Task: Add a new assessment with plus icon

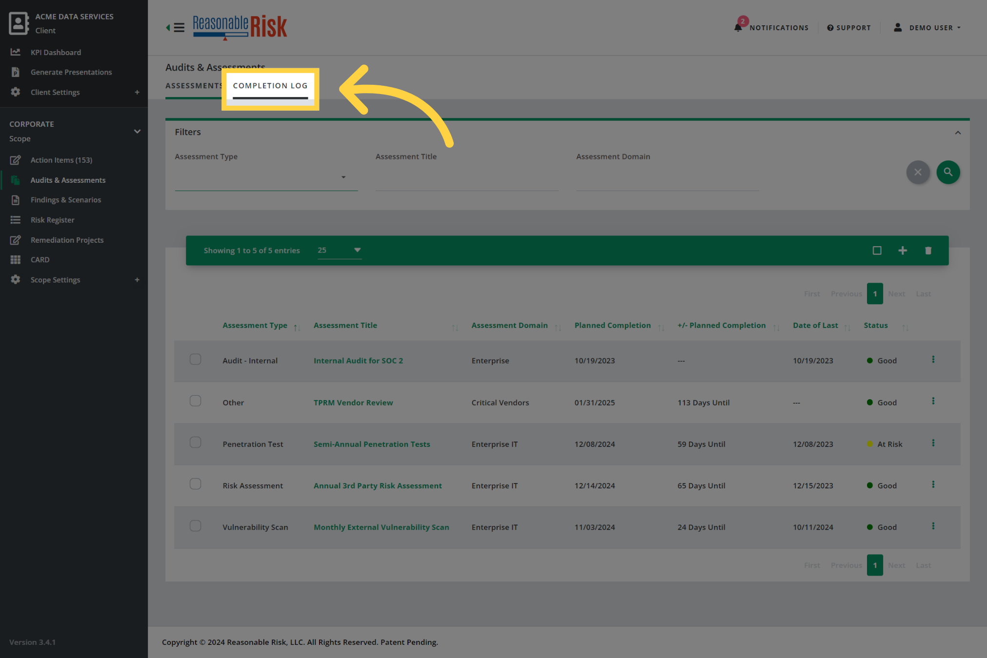Action: 903,251
